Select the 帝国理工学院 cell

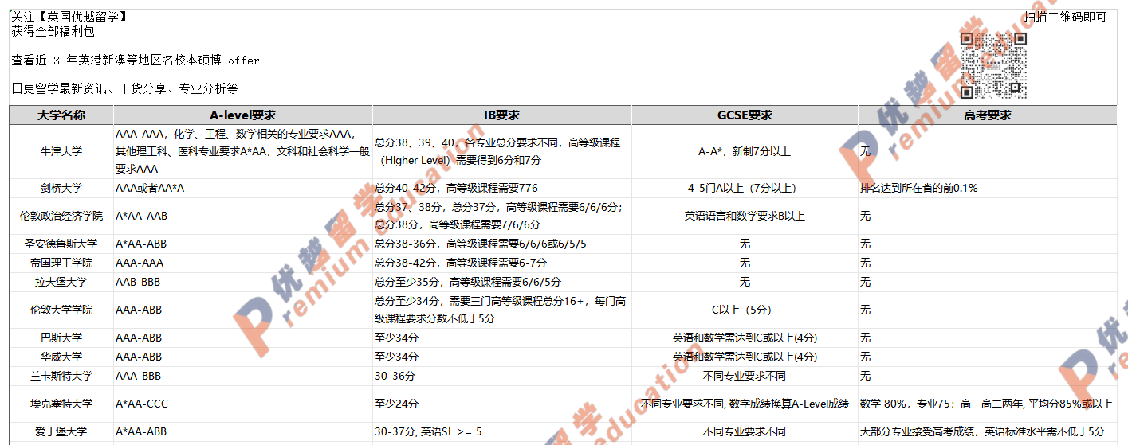61,263
